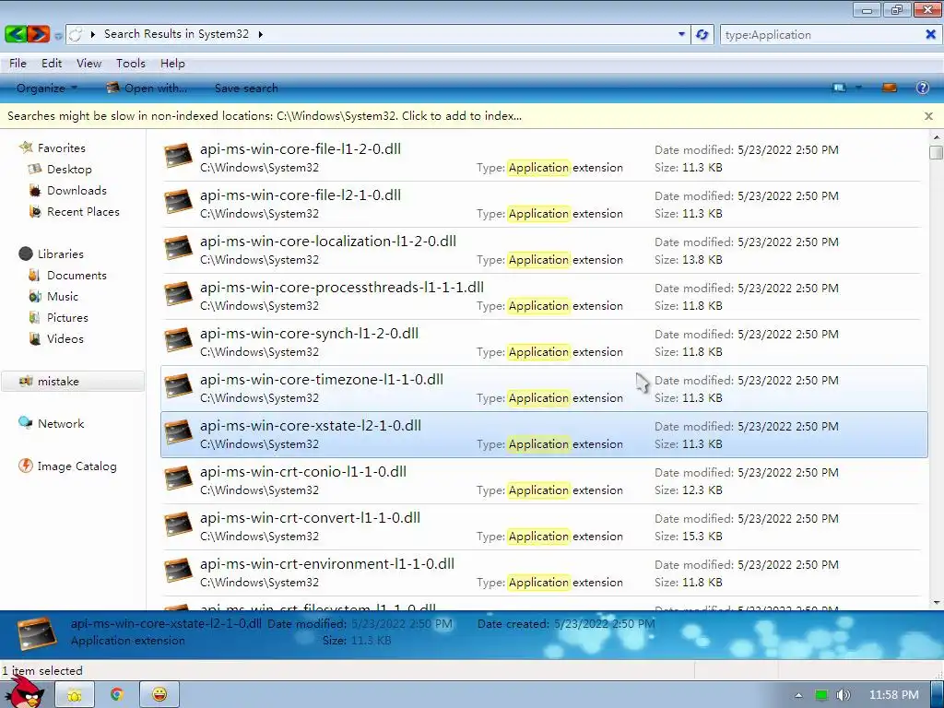Go back with the green Back arrow
944x708 pixels.
pyautogui.click(x=15, y=34)
